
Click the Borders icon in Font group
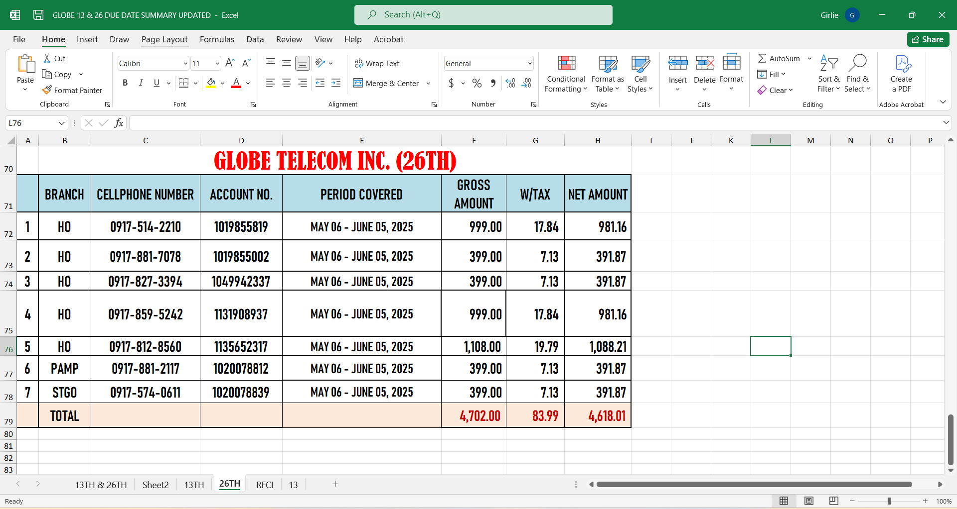pyautogui.click(x=183, y=83)
